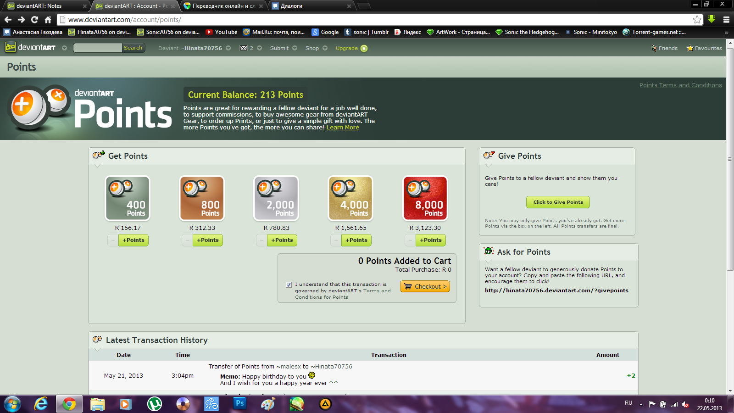Open uTorrent from the taskbar

pos(155,404)
